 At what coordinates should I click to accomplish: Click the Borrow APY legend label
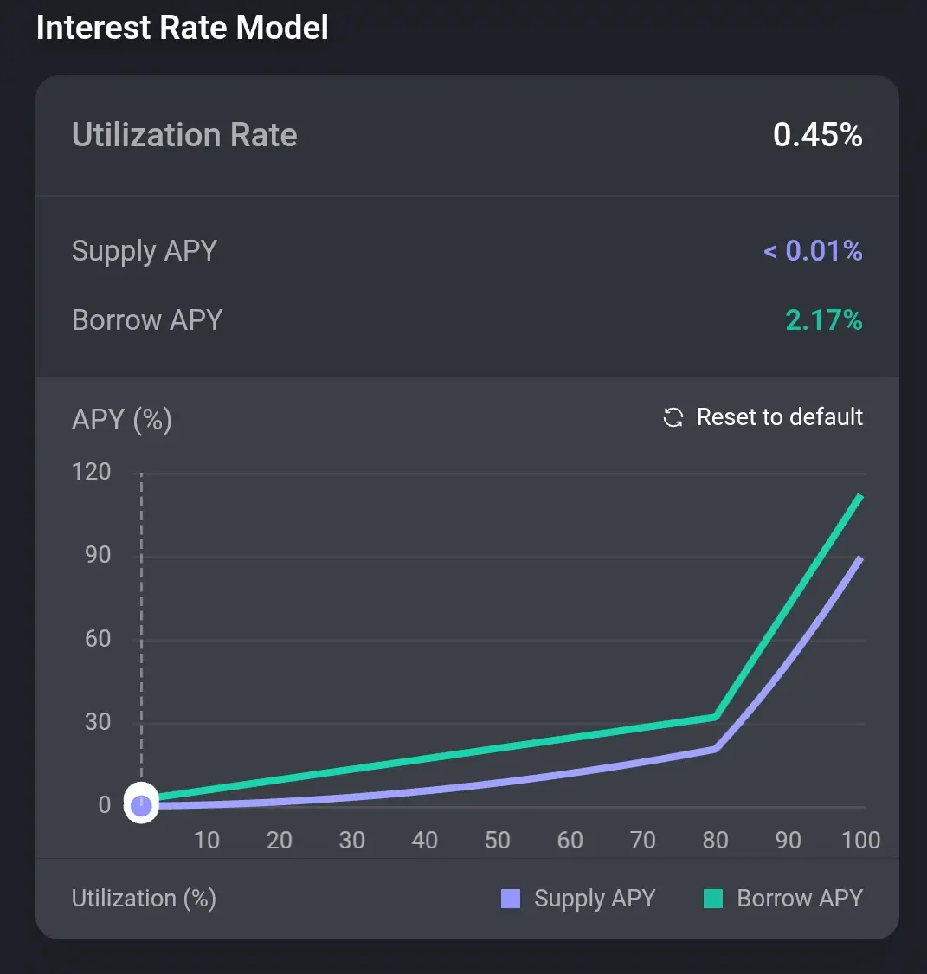pyautogui.click(x=800, y=899)
